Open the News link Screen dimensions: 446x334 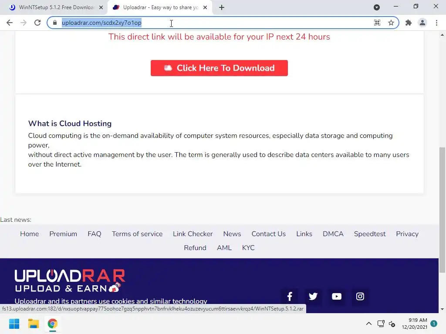[x=232, y=234]
